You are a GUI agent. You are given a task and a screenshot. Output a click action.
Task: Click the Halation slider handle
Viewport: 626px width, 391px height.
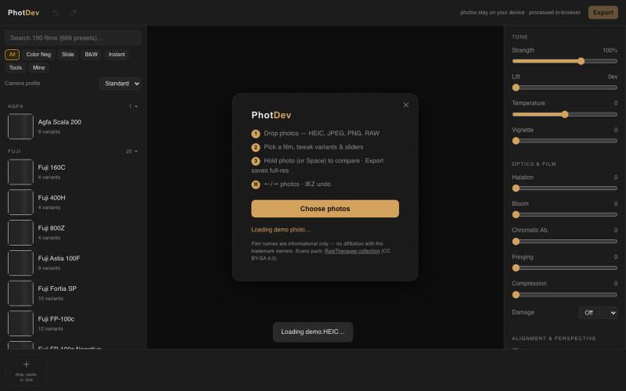pyautogui.click(x=516, y=188)
